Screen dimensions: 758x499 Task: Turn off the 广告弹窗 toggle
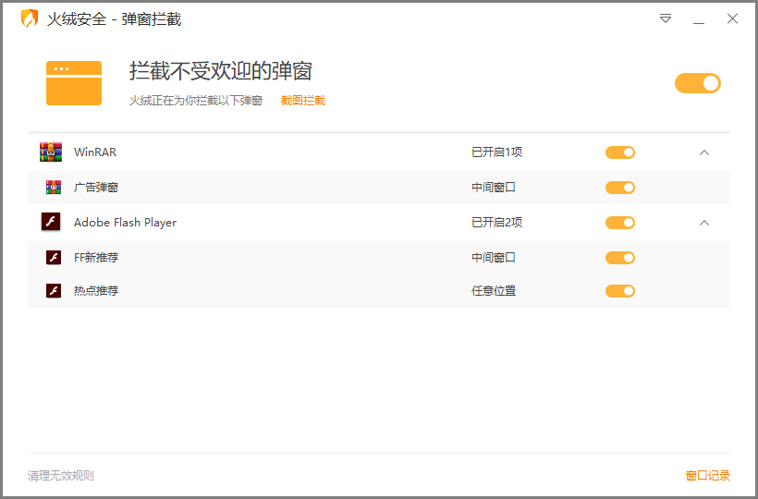(x=620, y=188)
